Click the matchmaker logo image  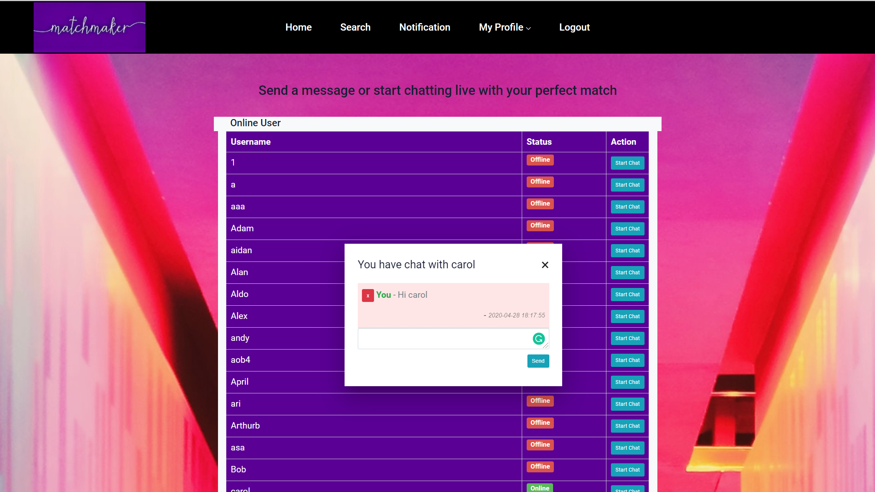[x=90, y=27]
